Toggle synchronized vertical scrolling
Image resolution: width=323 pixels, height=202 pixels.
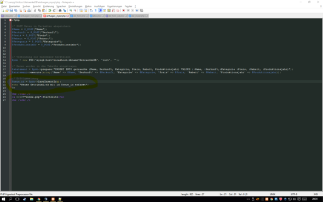[x=81, y=10]
